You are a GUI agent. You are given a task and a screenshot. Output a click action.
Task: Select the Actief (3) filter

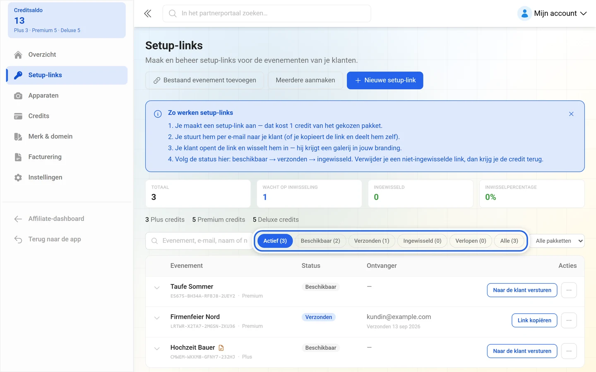[275, 241]
